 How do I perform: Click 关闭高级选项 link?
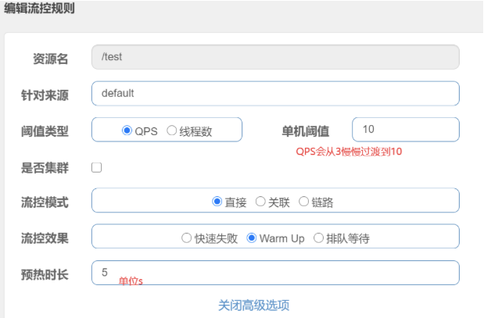tap(254, 305)
